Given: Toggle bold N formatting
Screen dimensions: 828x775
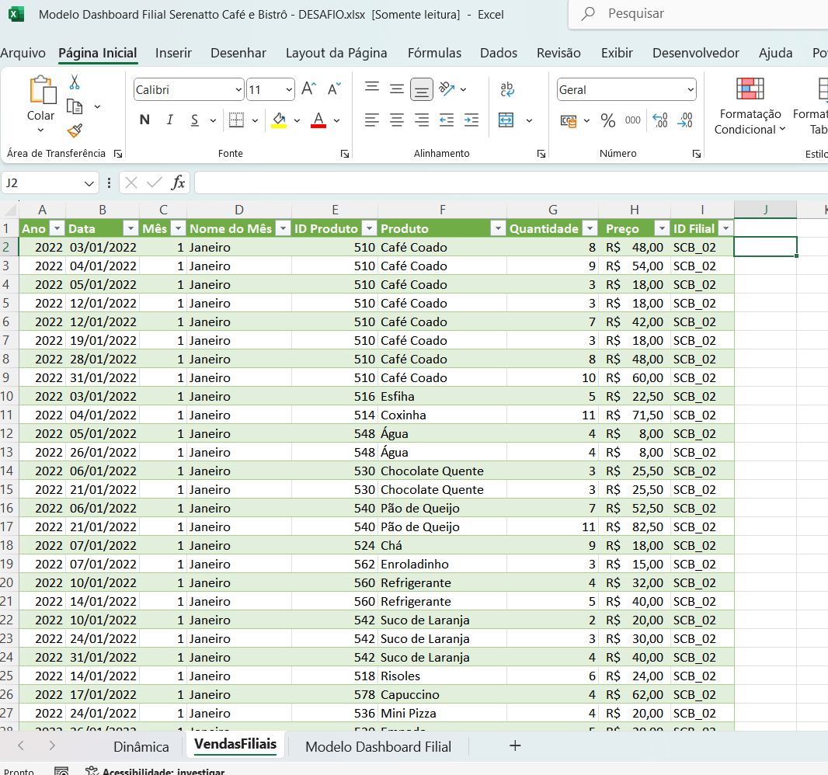Looking at the screenshot, I should (x=144, y=120).
